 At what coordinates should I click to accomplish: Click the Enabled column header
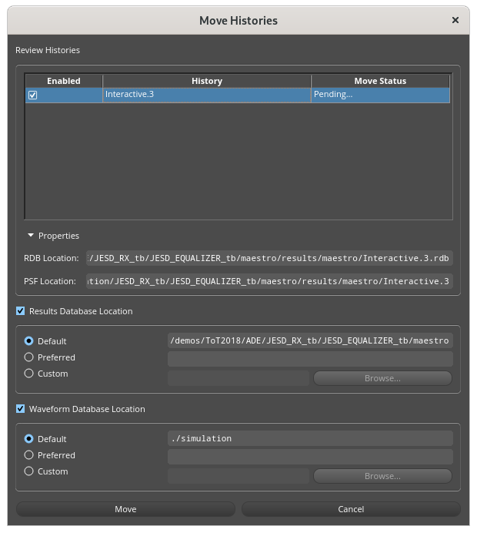point(64,81)
